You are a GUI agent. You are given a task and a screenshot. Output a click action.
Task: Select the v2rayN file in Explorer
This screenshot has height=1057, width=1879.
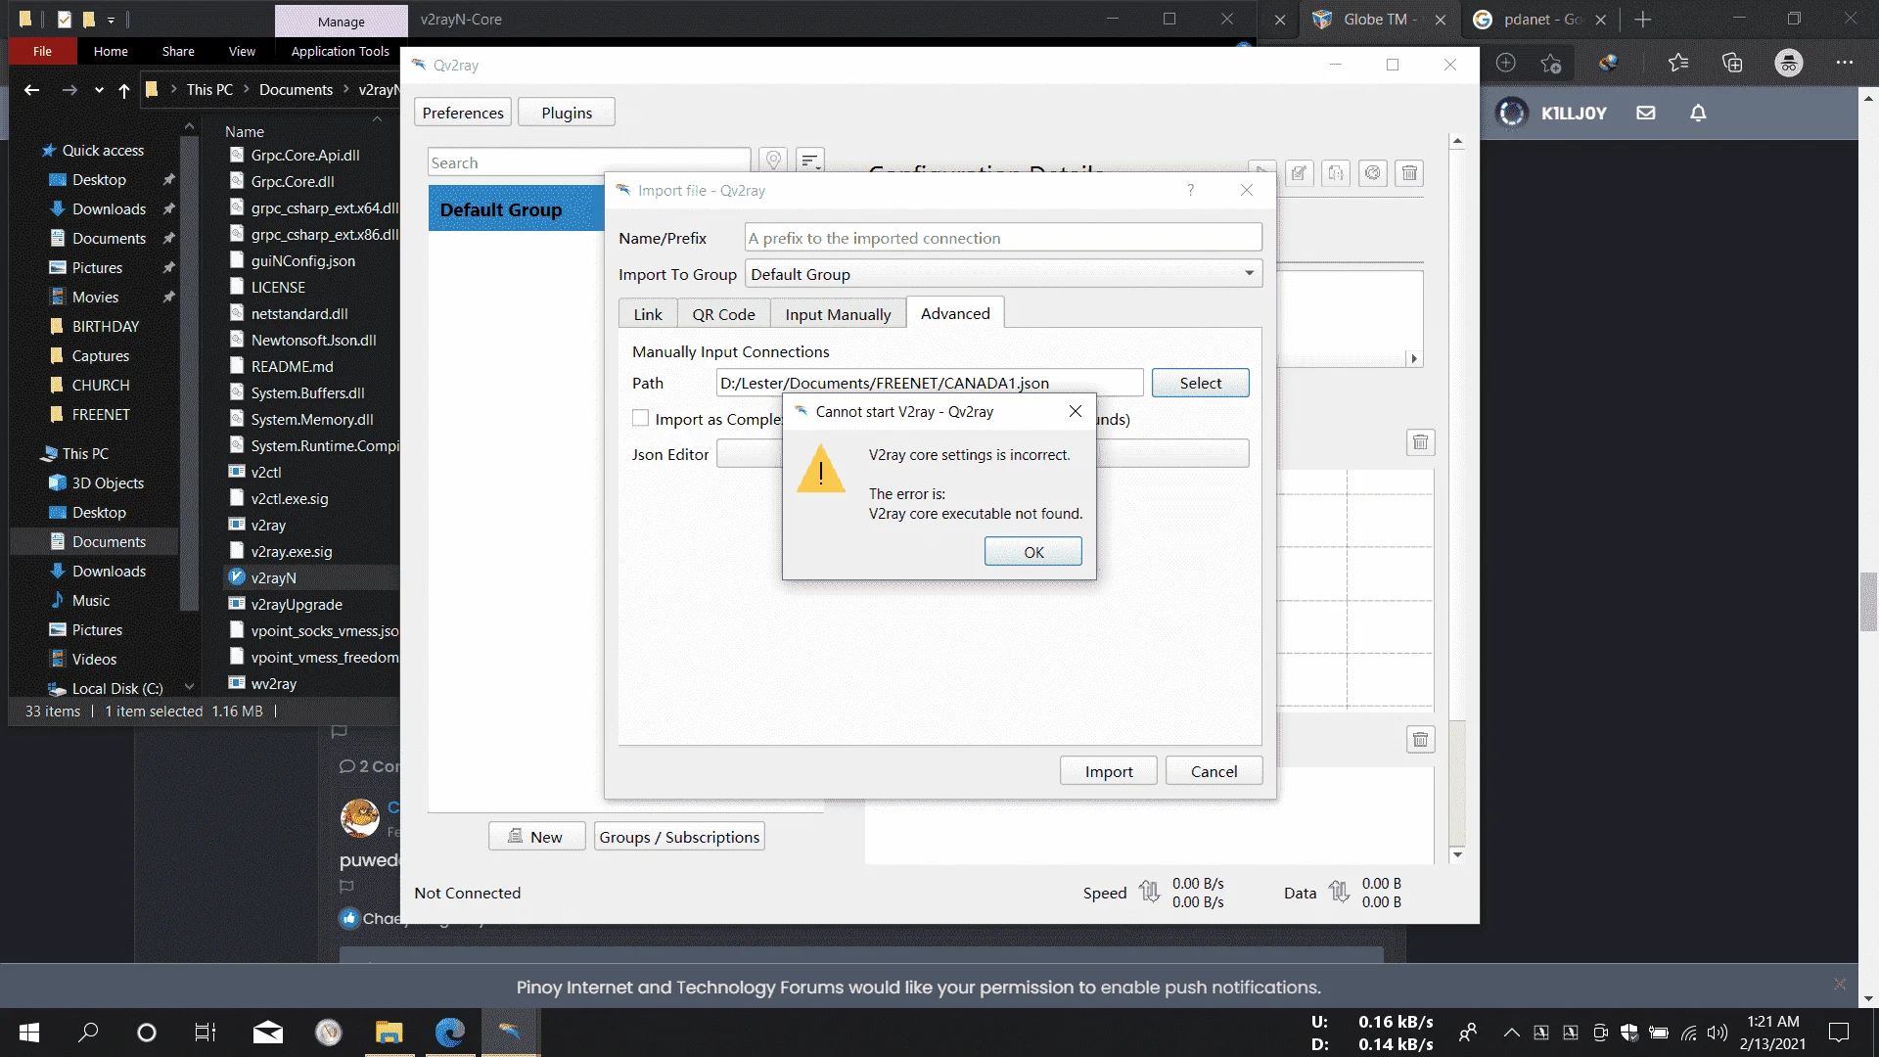[x=273, y=577]
